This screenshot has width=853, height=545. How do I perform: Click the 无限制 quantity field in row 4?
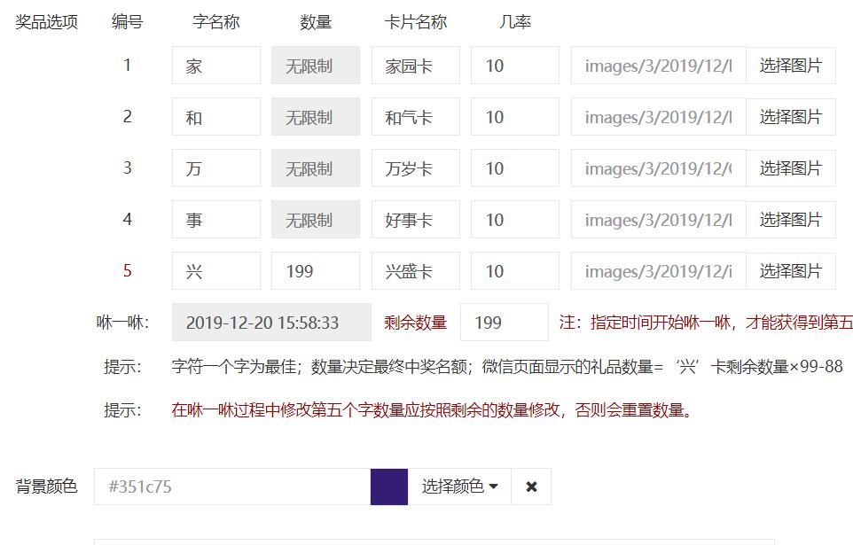pyautogui.click(x=316, y=220)
